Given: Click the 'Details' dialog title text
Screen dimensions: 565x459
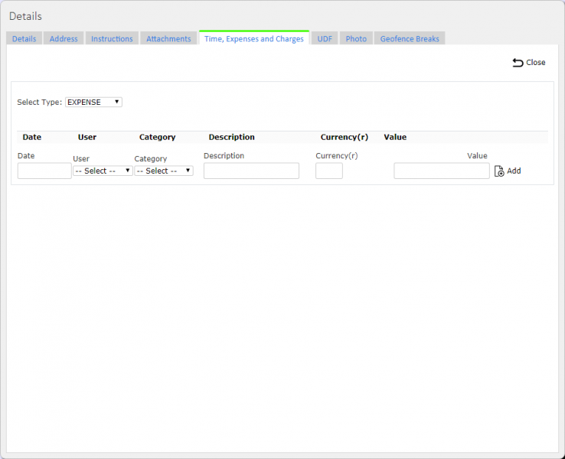Looking at the screenshot, I should pyautogui.click(x=25, y=16).
